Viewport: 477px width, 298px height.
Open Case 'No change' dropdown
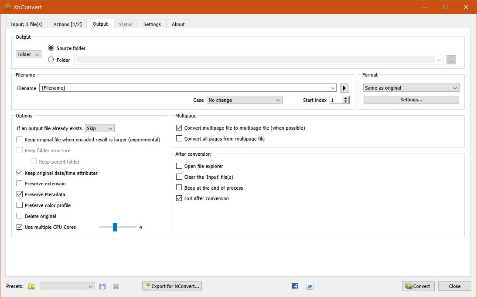[x=244, y=100]
